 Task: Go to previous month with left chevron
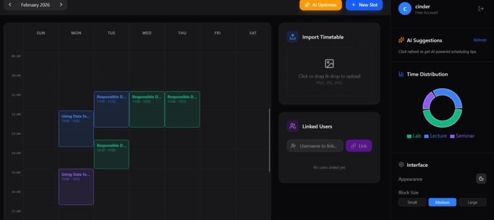(10, 5)
